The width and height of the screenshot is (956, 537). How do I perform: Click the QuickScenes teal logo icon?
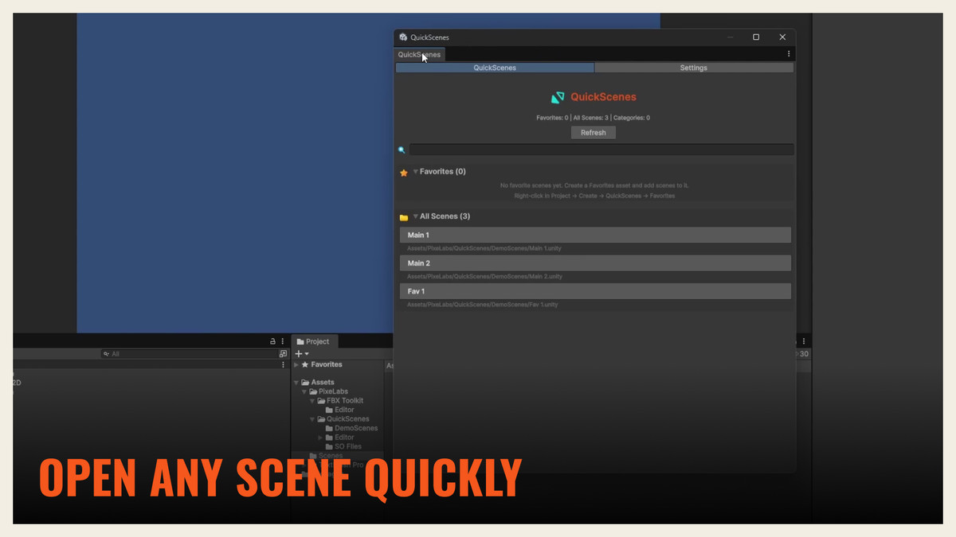[558, 97]
